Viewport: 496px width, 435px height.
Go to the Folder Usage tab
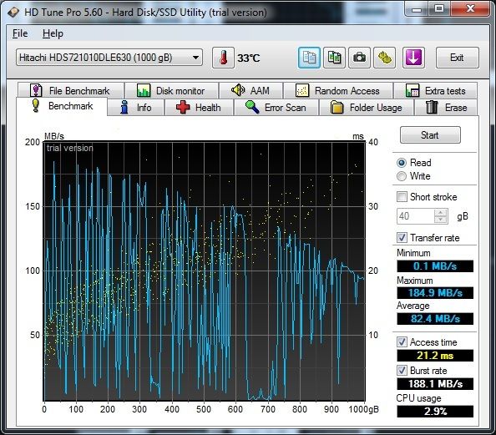[367, 108]
